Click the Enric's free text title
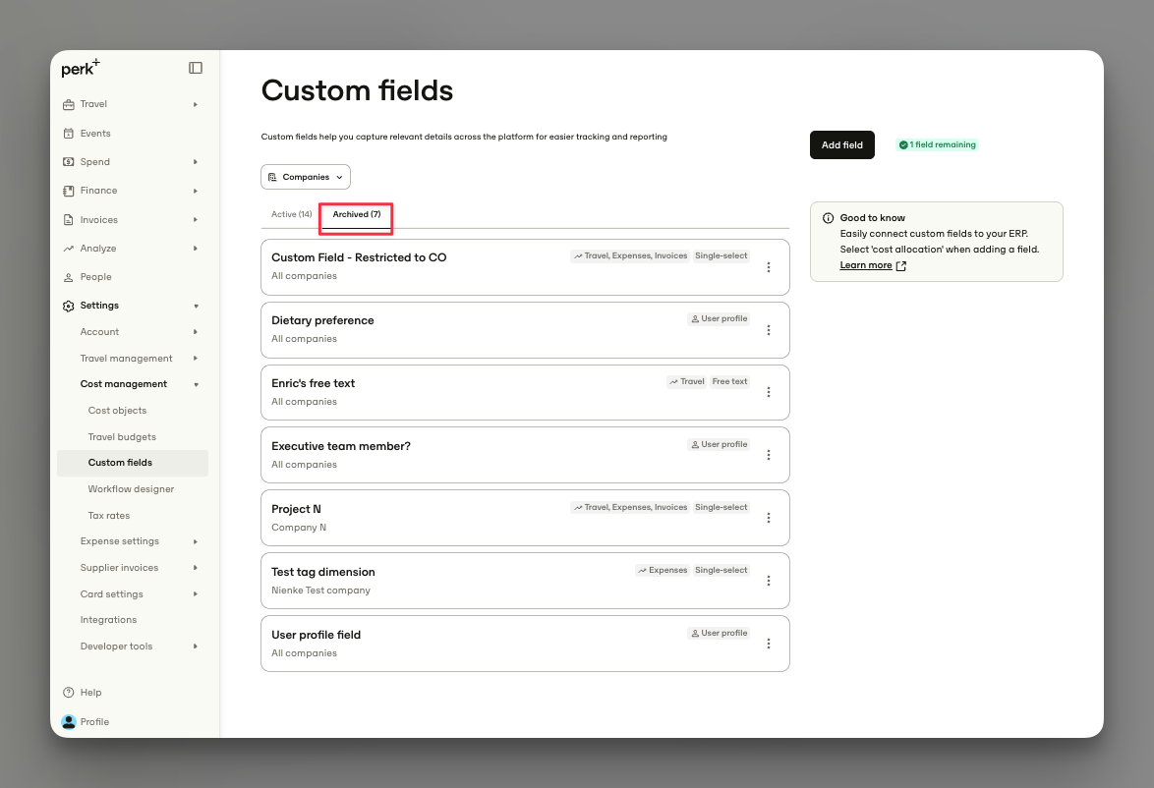 [313, 383]
